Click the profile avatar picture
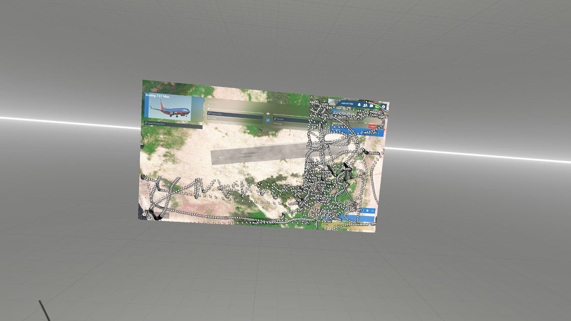The width and height of the screenshot is (571, 321). 333,102
